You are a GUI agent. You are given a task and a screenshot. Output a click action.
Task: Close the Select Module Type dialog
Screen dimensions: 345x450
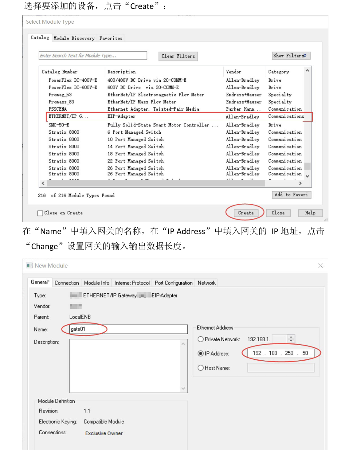point(278,213)
